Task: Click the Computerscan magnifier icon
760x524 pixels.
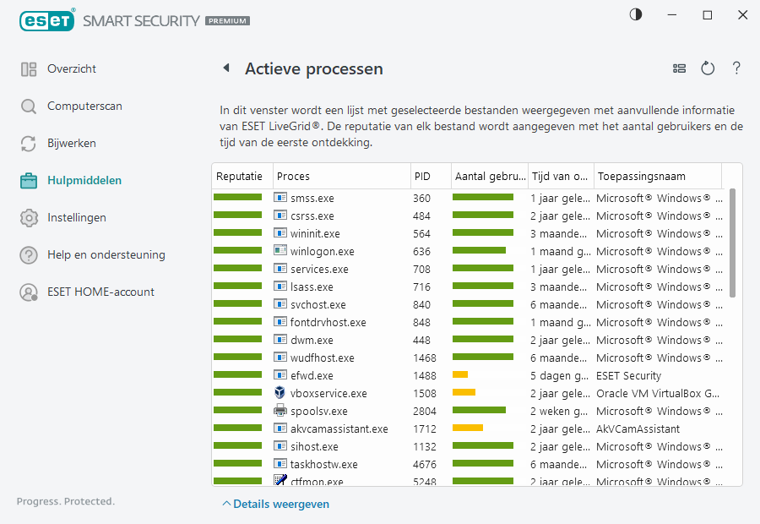Action: click(29, 106)
